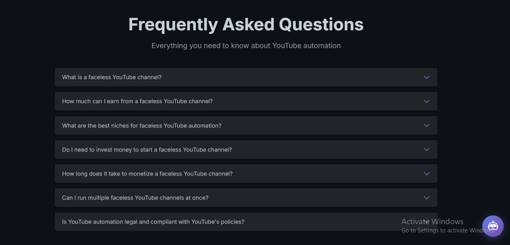This screenshot has width=510, height=245.
Task: Expand 'Is YouTube automation legal' question text
Action: point(153,222)
